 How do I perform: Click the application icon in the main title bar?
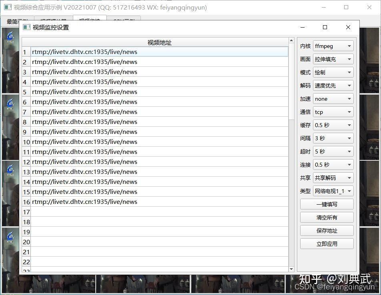[x=7, y=7]
